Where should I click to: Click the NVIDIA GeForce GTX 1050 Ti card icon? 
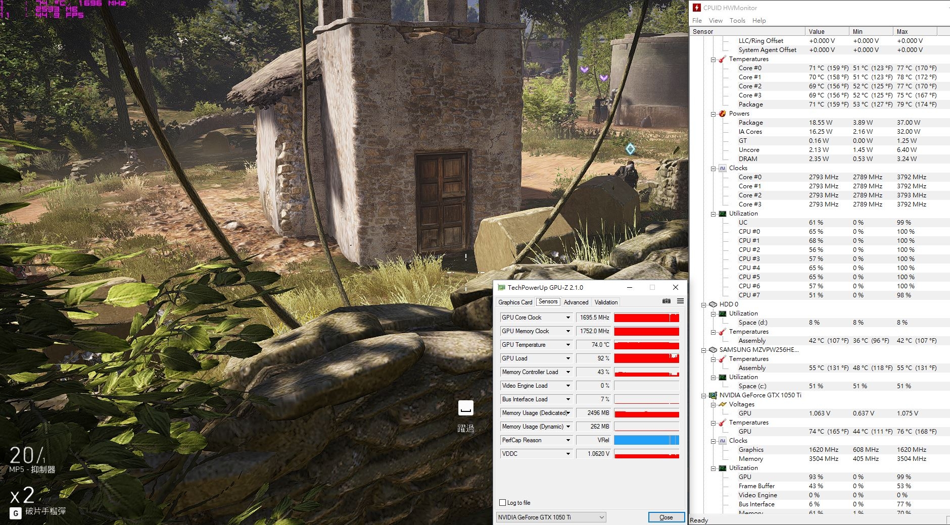point(713,395)
